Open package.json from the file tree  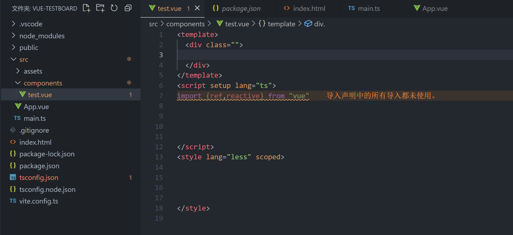click(71, 166)
